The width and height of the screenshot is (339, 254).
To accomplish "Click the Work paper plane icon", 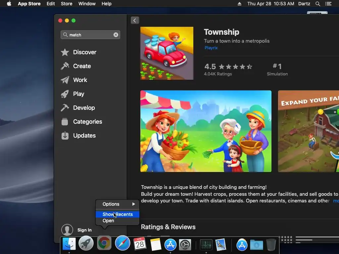I will point(65,80).
